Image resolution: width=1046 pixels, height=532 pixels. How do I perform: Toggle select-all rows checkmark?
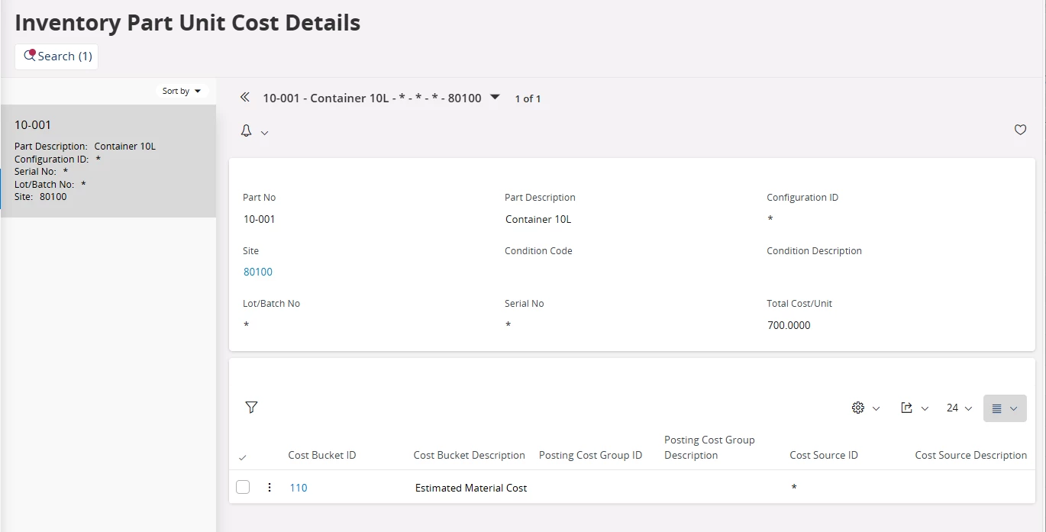click(x=243, y=457)
